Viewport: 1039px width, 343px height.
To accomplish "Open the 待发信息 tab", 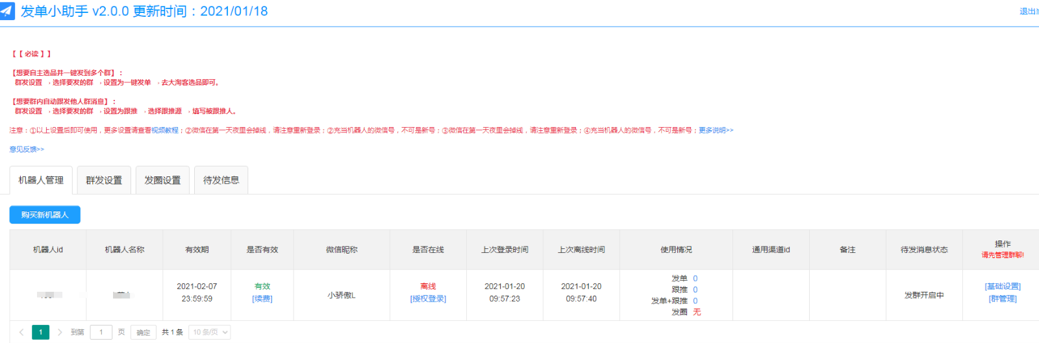I will point(221,180).
